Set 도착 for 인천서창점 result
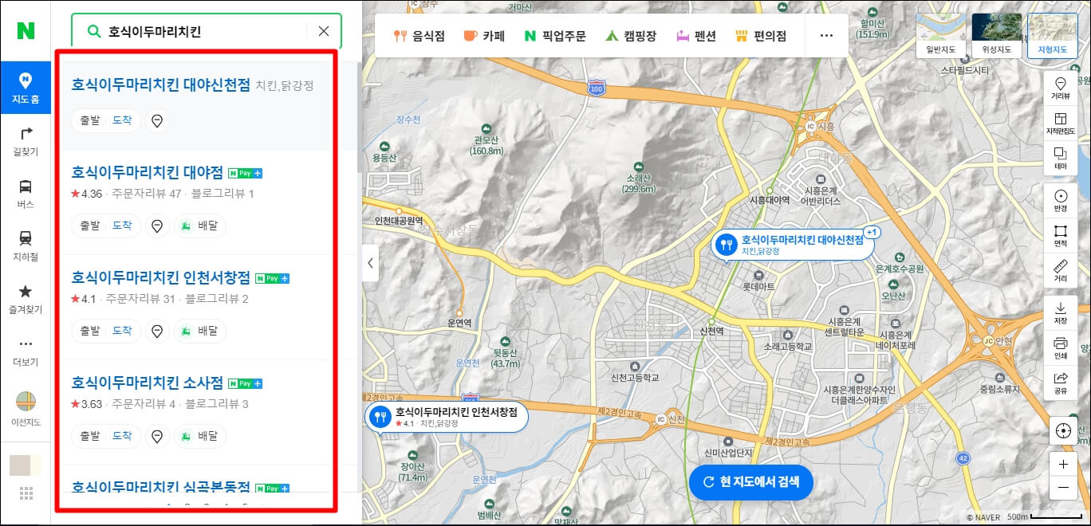Screen dimensions: 1091x526 tap(122, 331)
